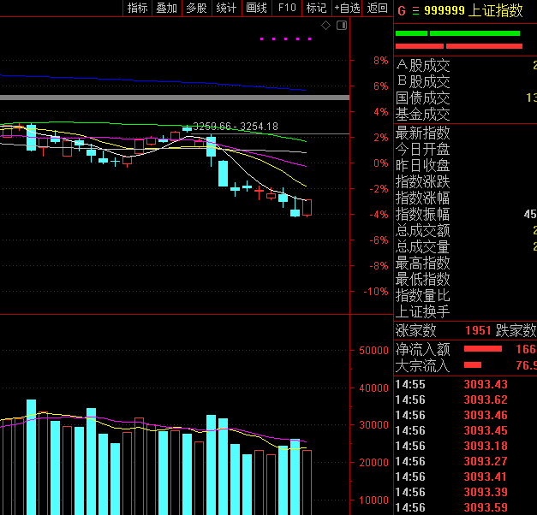Viewport: 537px width, 515px height.
Task: Click the 国债成交 row label
Action: point(422,98)
